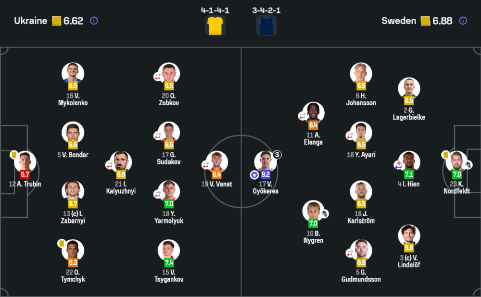Click Yarmolyuk's green 7.0 rating badge
Screen dimensions: 481x297
click(x=169, y=204)
